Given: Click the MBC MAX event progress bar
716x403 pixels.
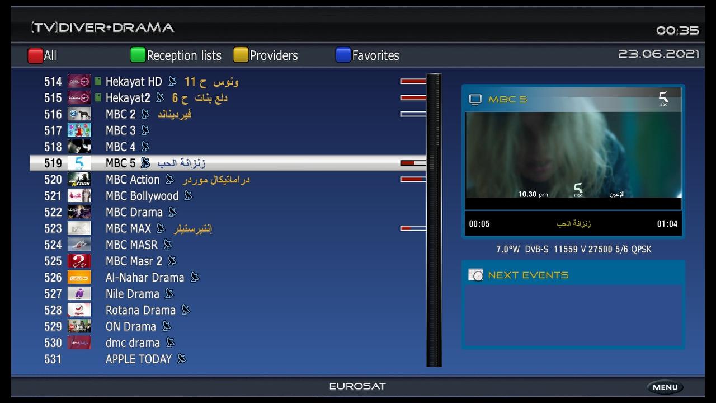Looking at the screenshot, I should [413, 228].
